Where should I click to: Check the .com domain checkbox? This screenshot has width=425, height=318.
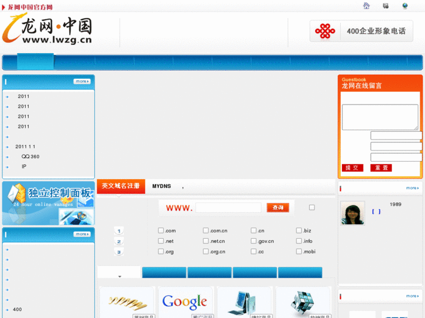point(161,230)
